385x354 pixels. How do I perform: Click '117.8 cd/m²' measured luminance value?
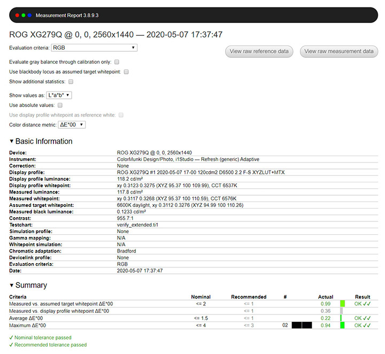[130, 192]
